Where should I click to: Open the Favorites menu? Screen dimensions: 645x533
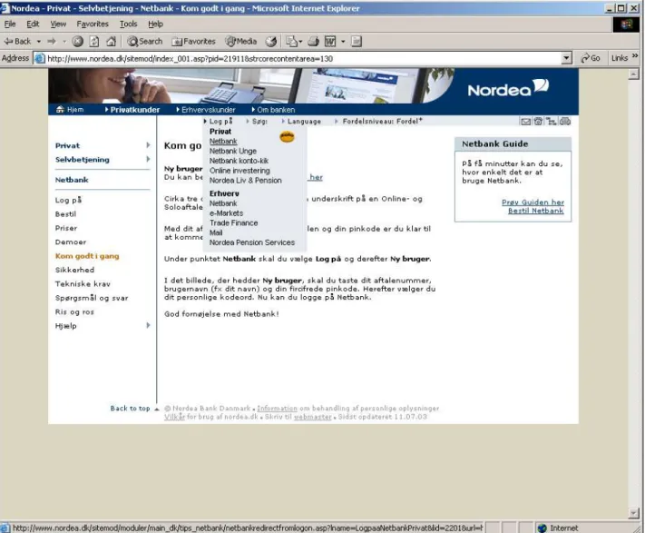click(93, 24)
